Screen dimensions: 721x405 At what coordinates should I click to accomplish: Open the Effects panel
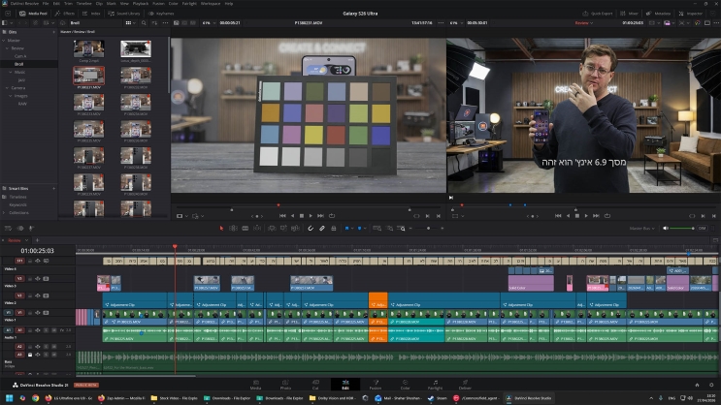(65, 14)
